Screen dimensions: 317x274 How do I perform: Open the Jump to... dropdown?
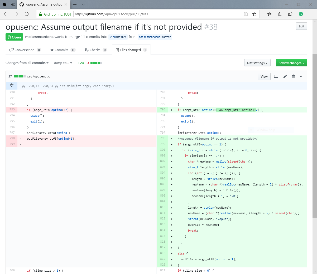63,63
